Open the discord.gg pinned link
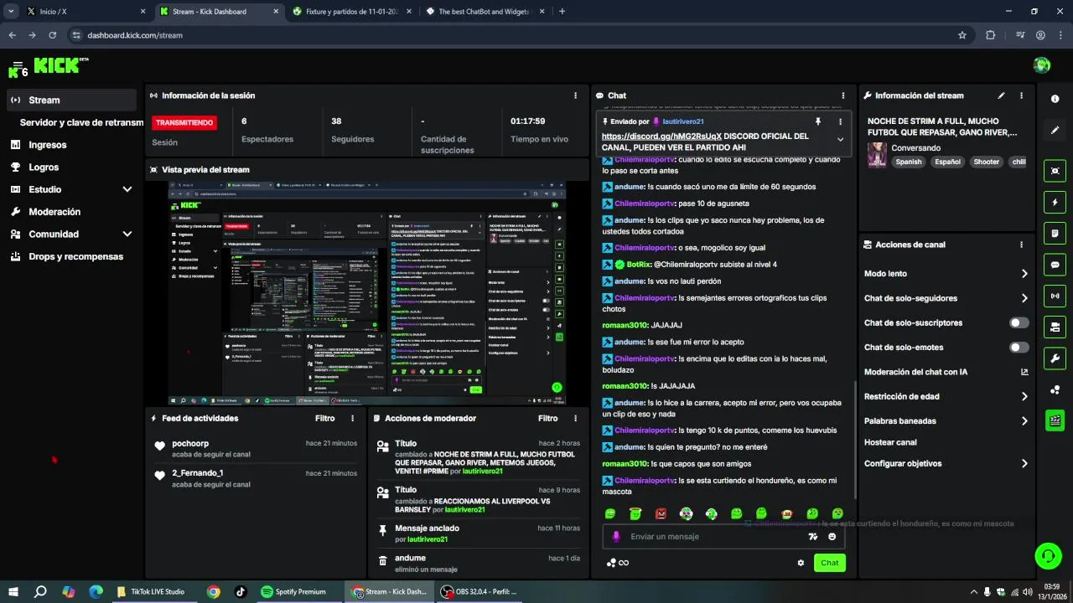Image resolution: width=1073 pixels, height=603 pixels. point(661,136)
